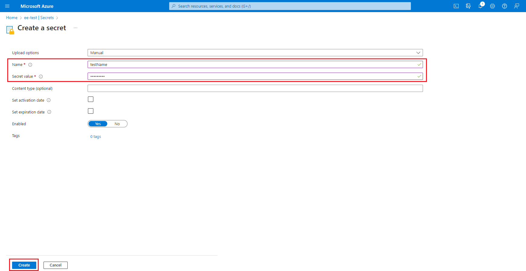
Task: Go to Home in the breadcrumb
Action: pyautogui.click(x=12, y=18)
